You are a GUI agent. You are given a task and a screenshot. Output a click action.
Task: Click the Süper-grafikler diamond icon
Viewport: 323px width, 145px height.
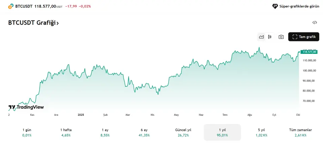[275, 6]
